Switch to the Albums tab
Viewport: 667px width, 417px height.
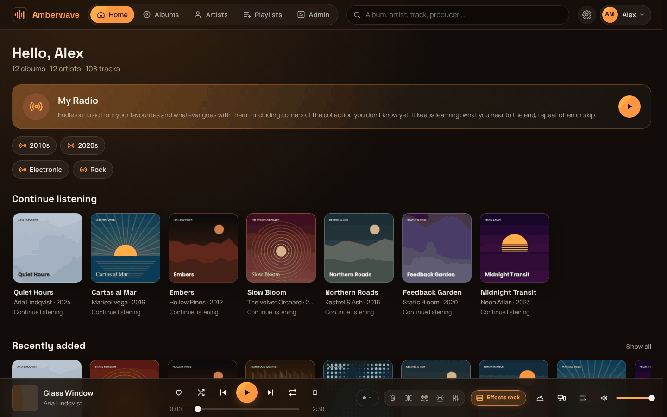pyautogui.click(x=161, y=15)
